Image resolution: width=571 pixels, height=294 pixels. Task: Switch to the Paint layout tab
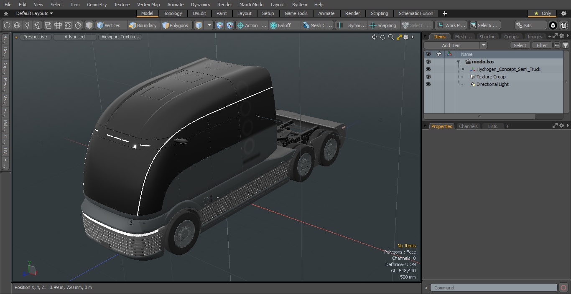pyautogui.click(x=222, y=13)
